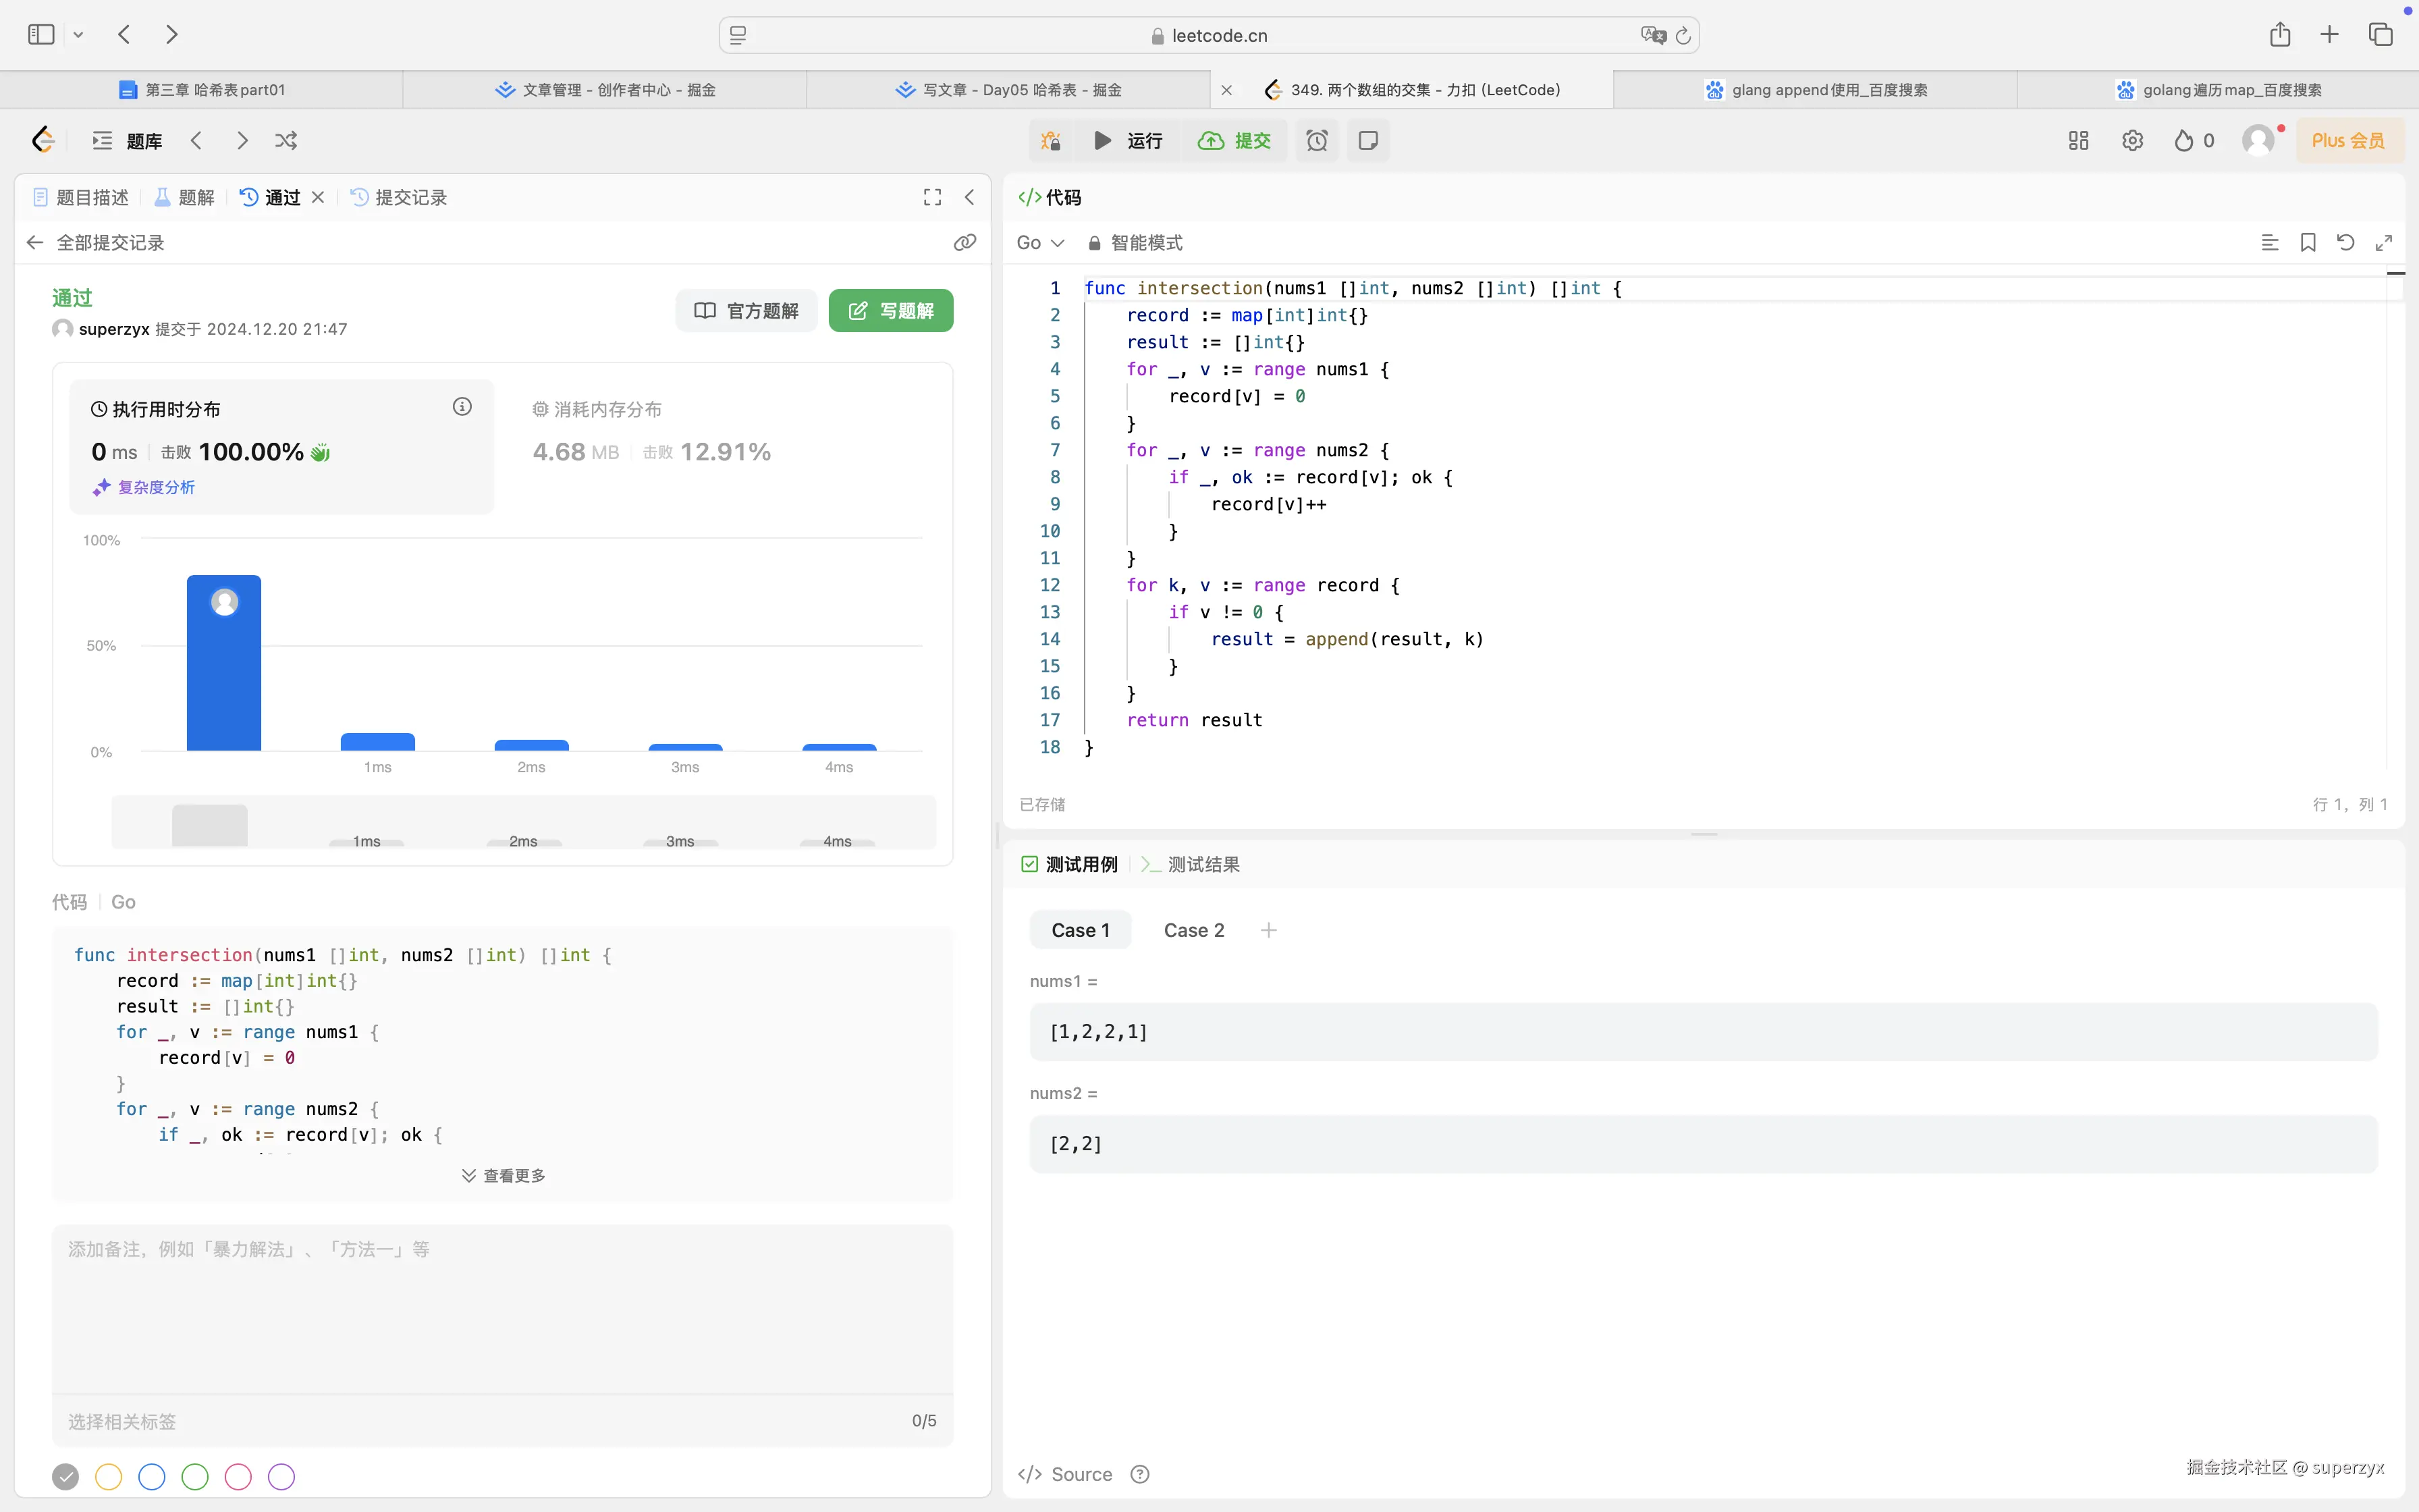The width and height of the screenshot is (2419, 1512).
Task: View streak flame counter
Action: click(2195, 141)
